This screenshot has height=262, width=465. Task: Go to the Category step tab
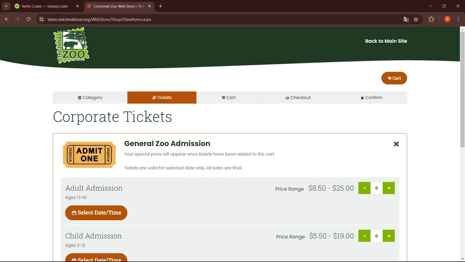tap(90, 97)
